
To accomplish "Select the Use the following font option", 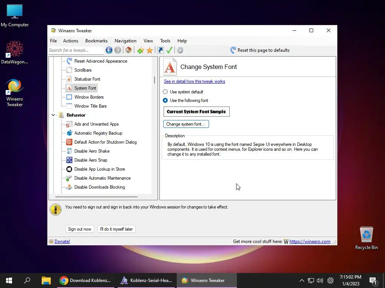I will click(x=165, y=100).
